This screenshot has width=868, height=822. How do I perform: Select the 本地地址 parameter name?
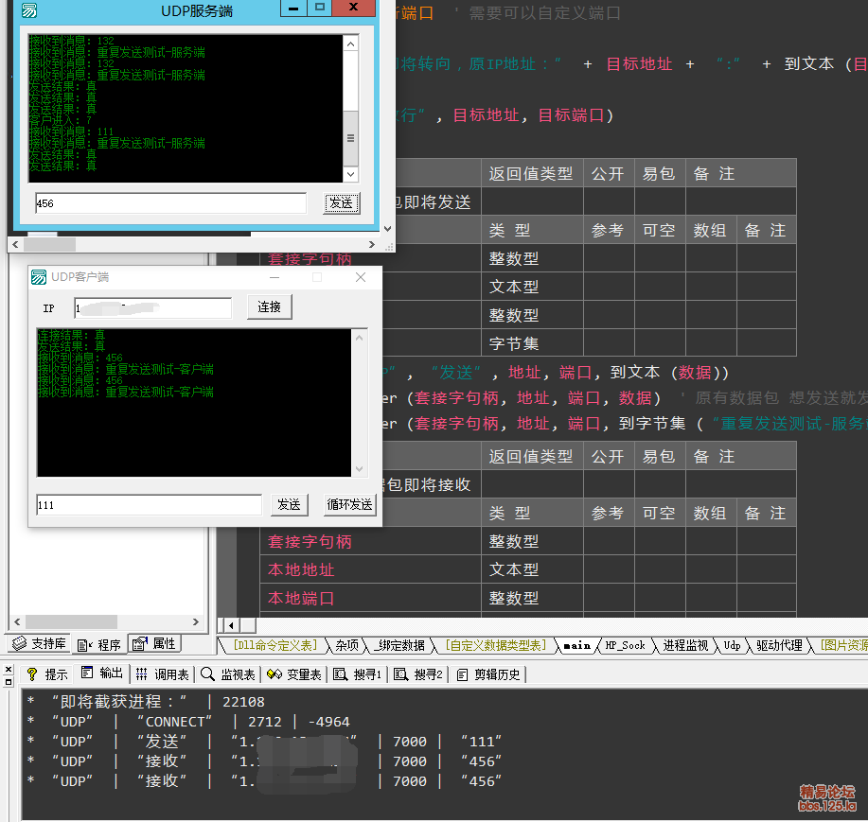pyautogui.click(x=301, y=569)
